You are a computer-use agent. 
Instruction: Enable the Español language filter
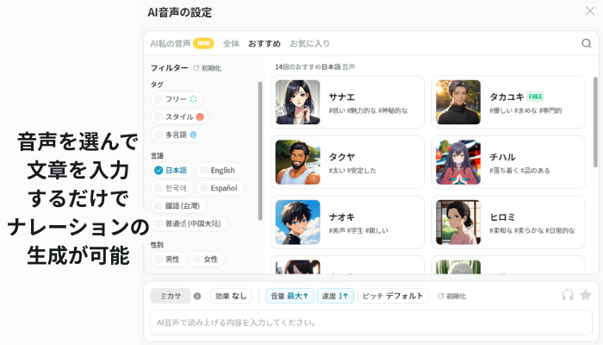click(220, 188)
